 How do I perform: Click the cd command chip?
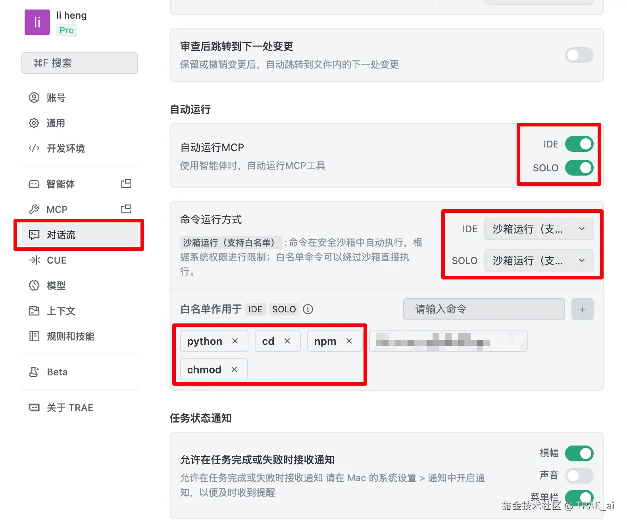pos(278,341)
